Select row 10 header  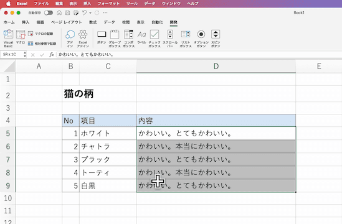pyautogui.click(x=8, y=198)
